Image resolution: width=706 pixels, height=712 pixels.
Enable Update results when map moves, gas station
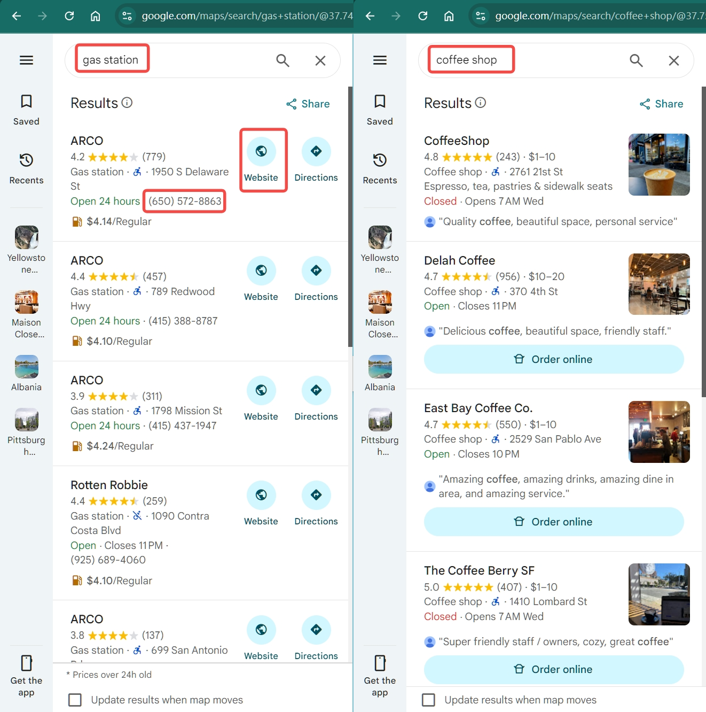click(75, 700)
